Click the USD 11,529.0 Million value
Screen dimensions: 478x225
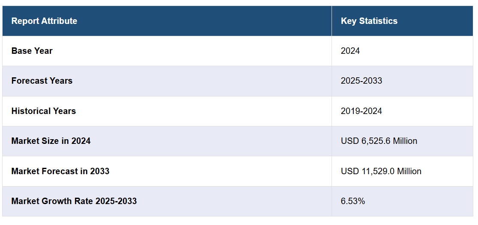pos(381,171)
